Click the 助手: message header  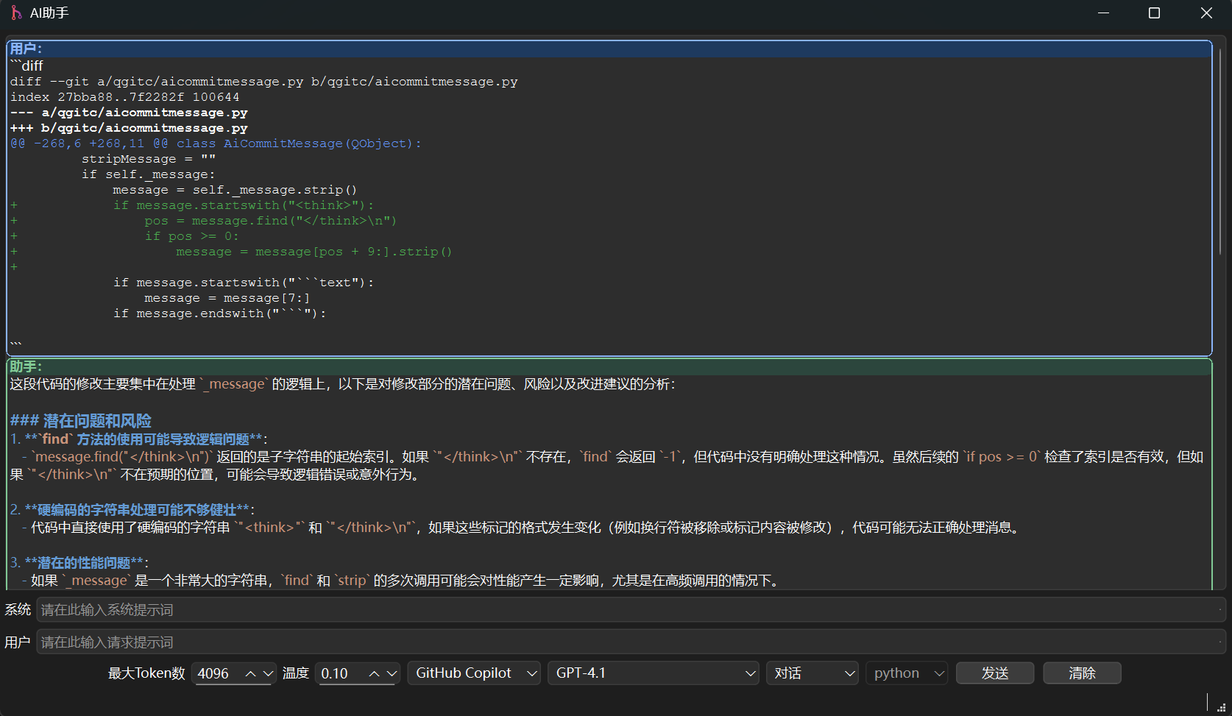pyautogui.click(x=609, y=366)
